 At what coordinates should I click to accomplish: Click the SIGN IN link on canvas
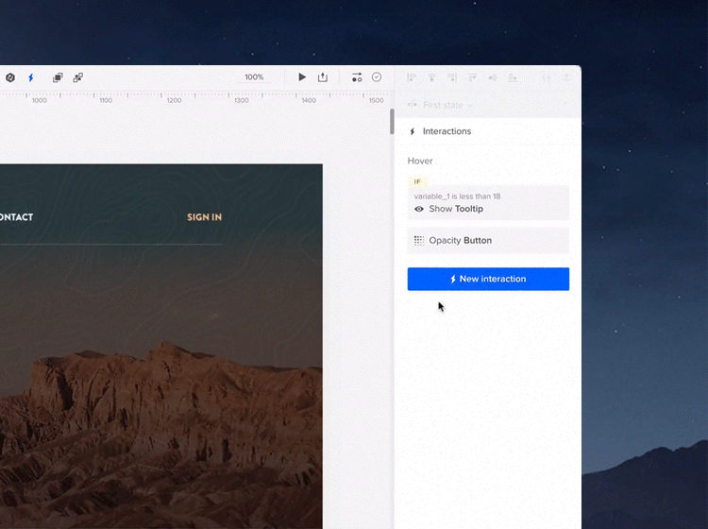point(205,217)
